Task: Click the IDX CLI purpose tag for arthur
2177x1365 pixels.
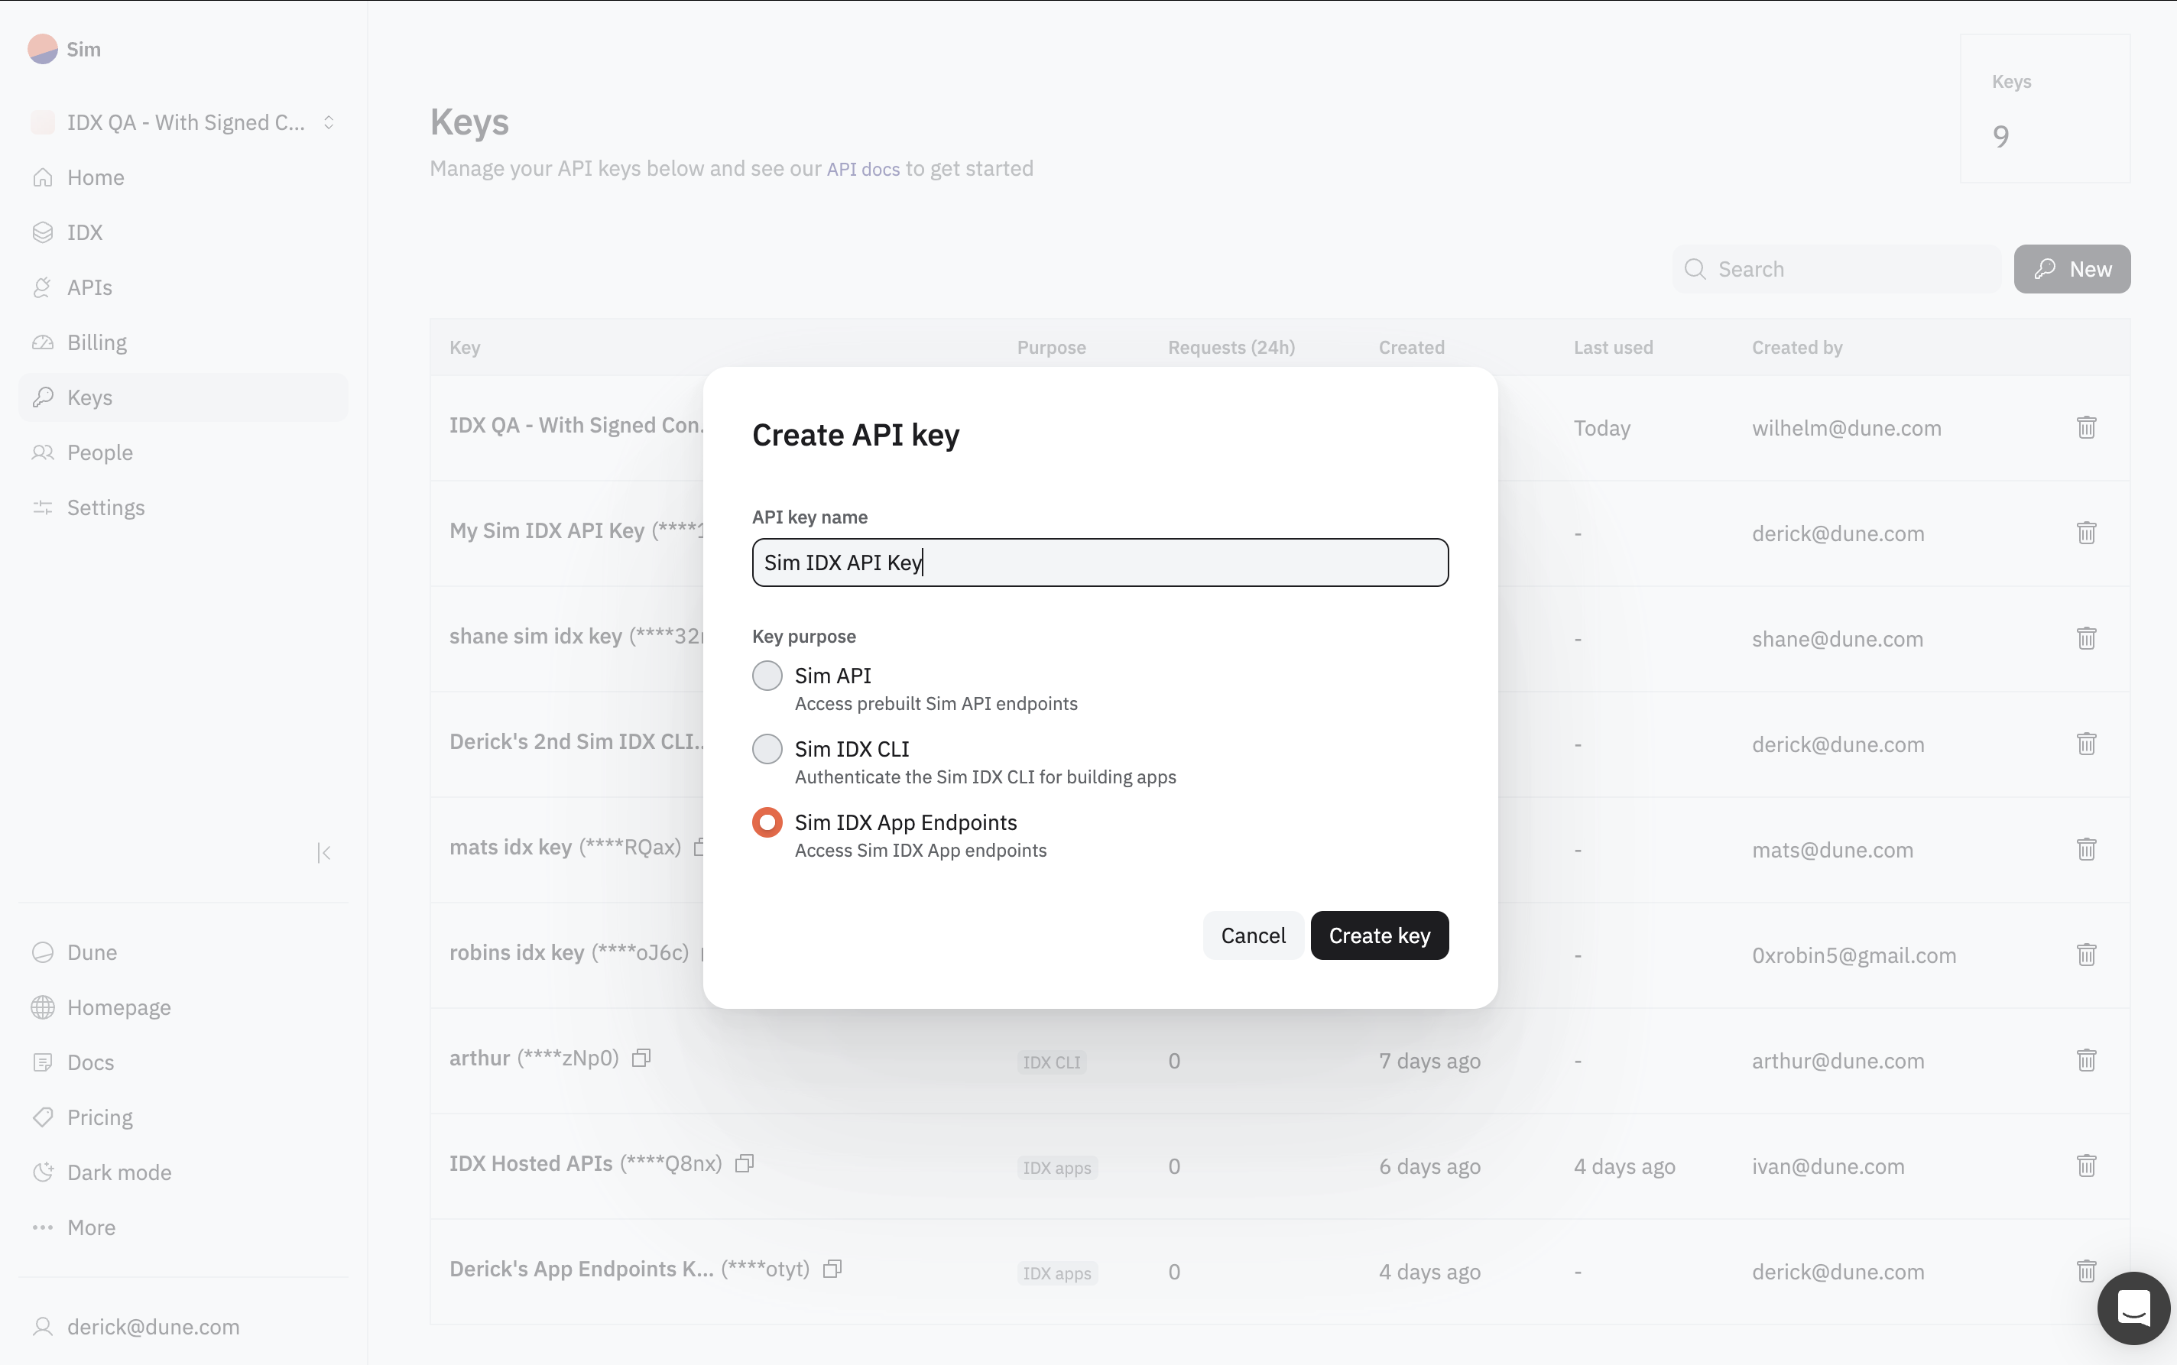Action: [1051, 1062]
